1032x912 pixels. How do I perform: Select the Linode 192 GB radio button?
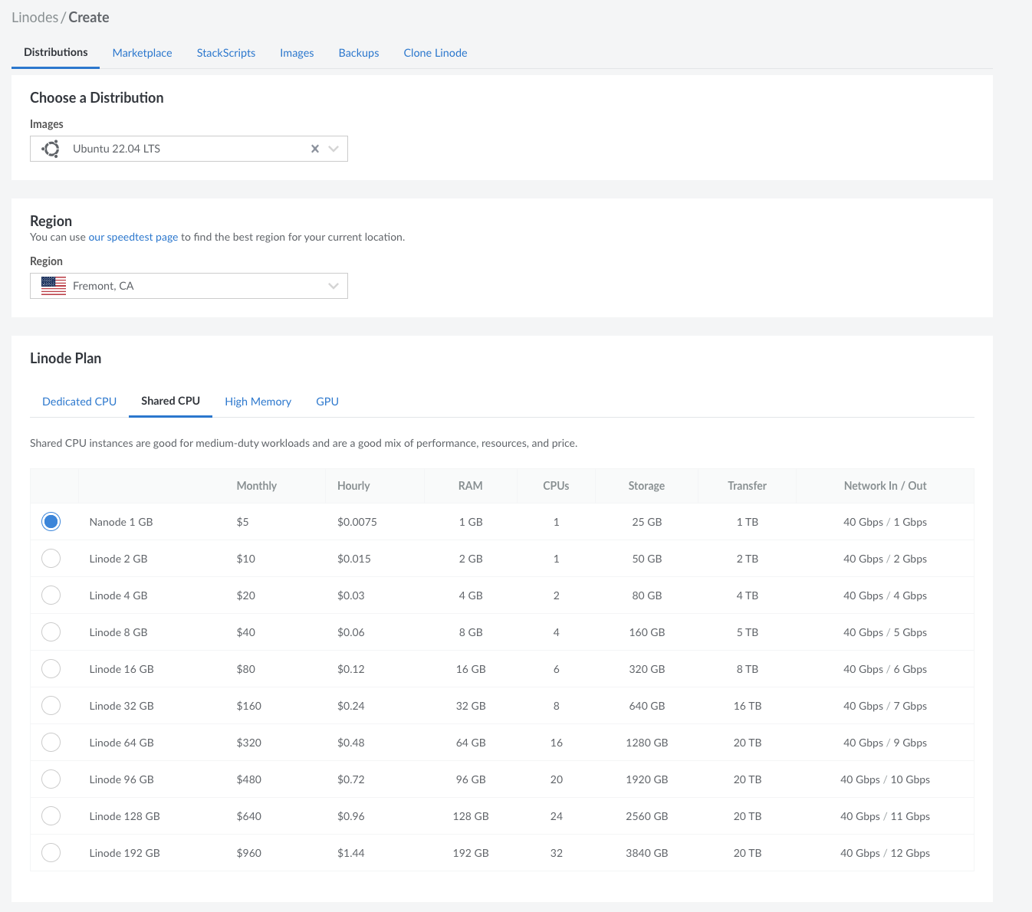[51, 853]
